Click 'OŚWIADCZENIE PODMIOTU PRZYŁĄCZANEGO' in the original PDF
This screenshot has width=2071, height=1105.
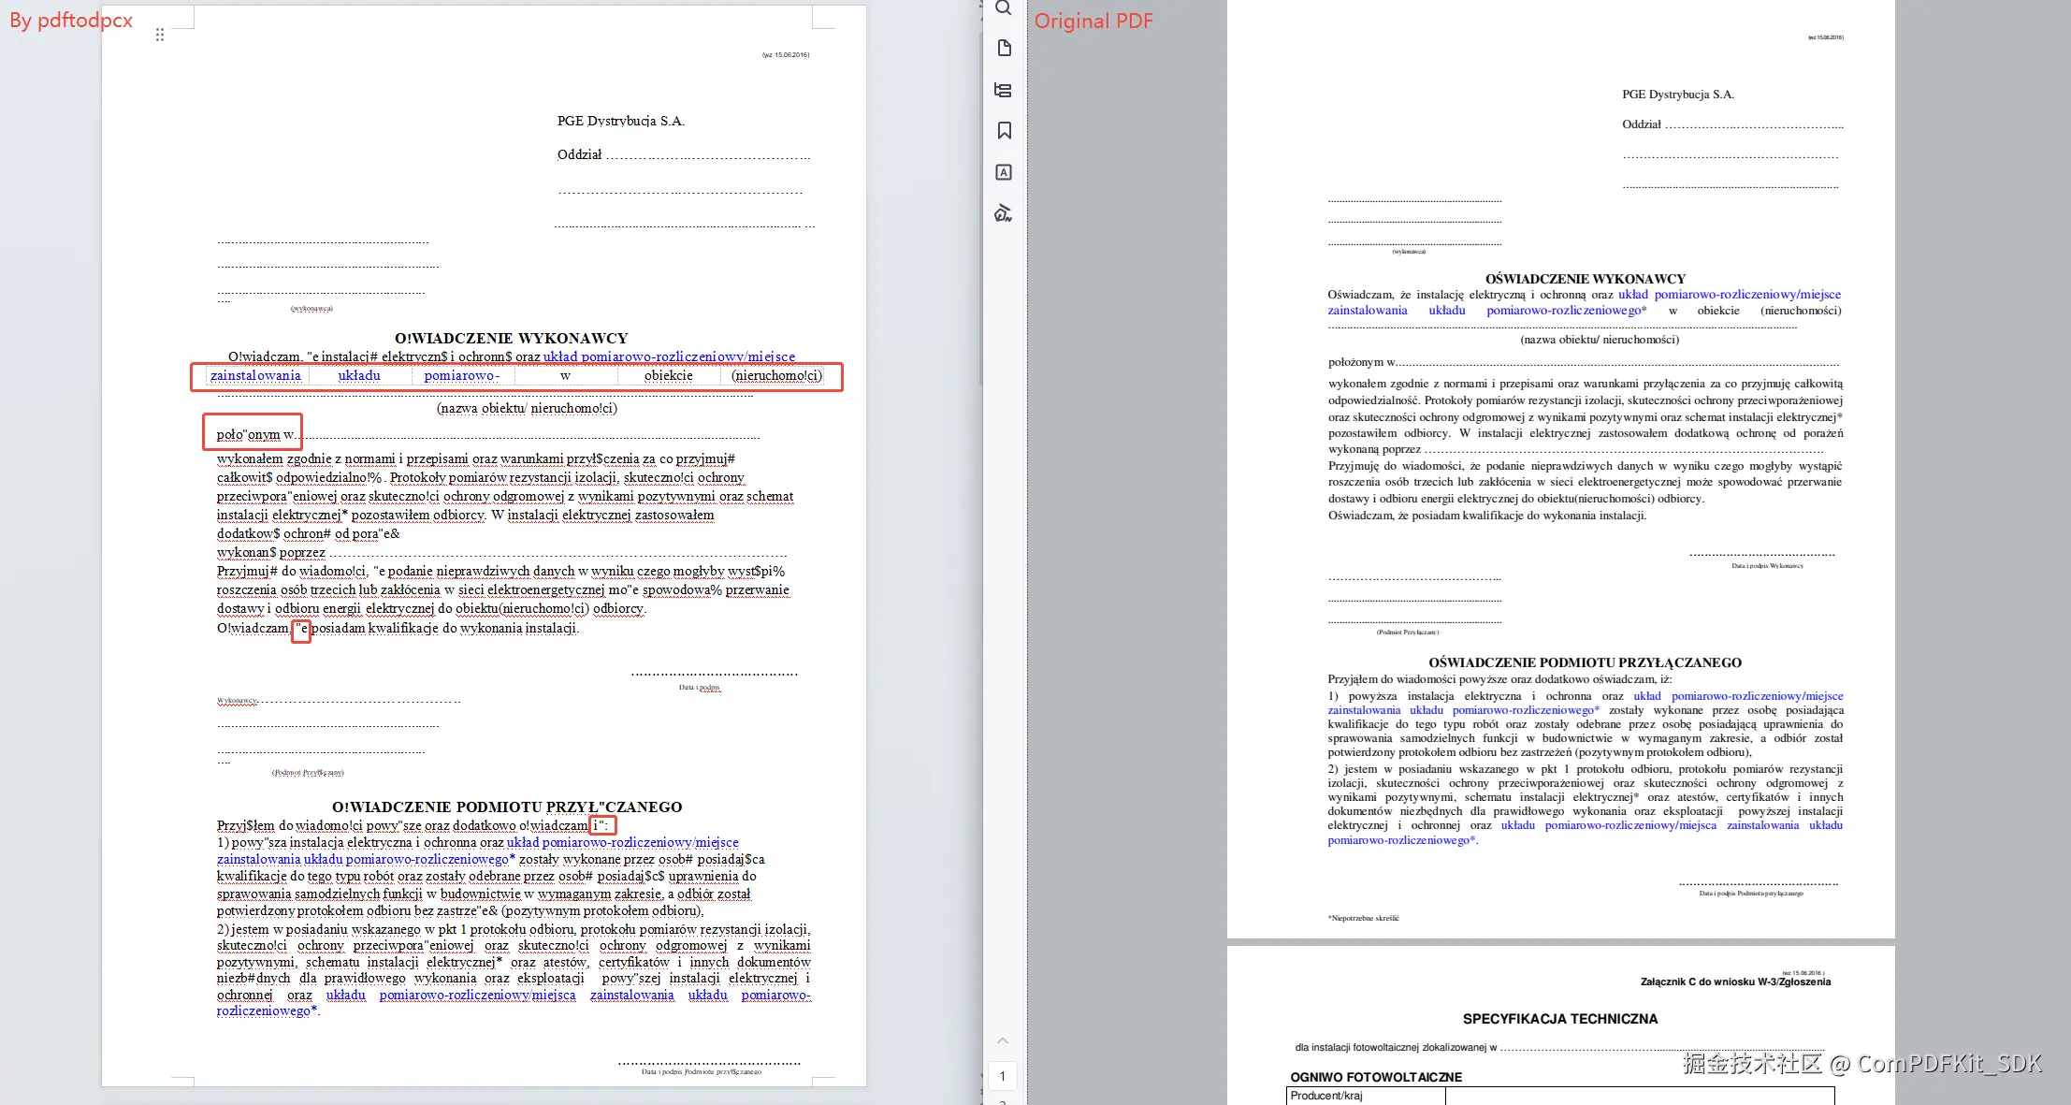1586,662
